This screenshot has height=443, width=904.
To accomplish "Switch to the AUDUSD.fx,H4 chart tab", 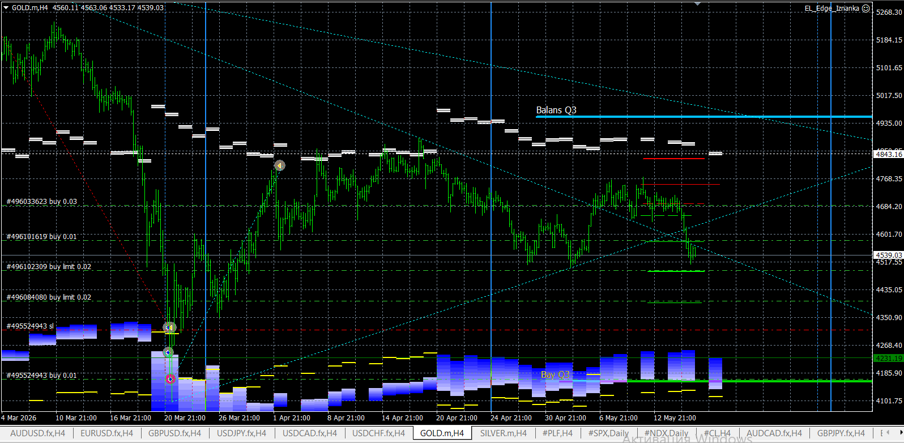I will click(x=37, y=433).
